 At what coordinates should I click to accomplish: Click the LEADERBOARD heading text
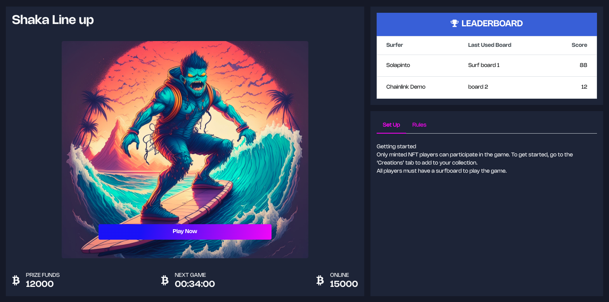(492, 23)
